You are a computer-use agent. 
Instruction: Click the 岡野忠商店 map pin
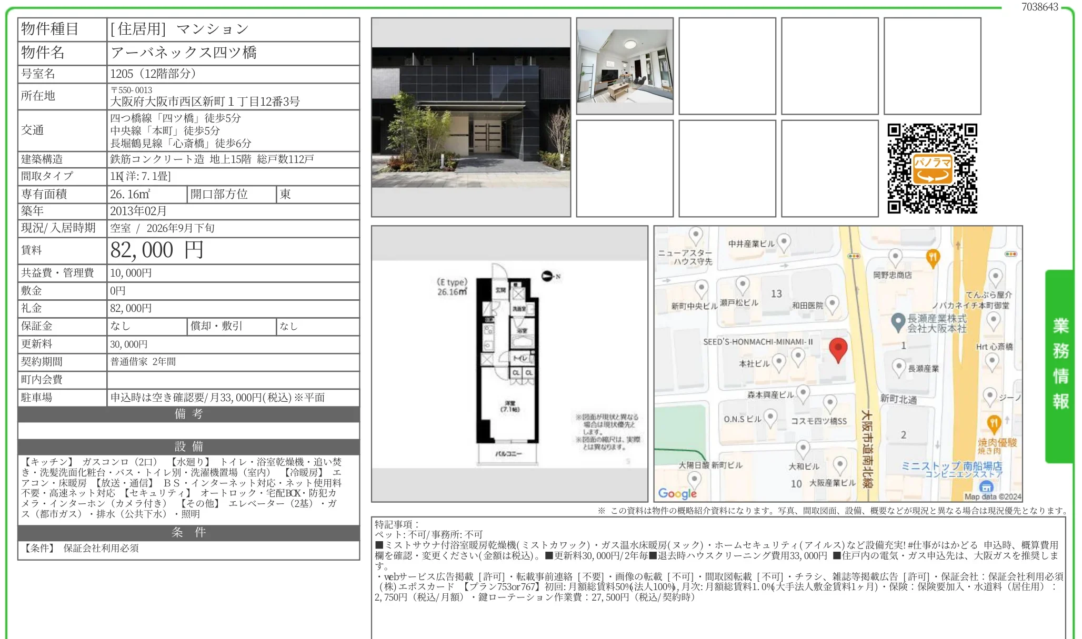[x=895, y=259]
